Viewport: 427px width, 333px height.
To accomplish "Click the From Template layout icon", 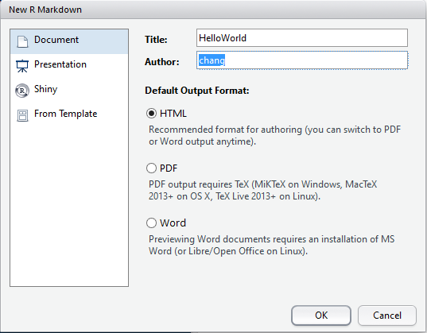I will tap(22, 115).
